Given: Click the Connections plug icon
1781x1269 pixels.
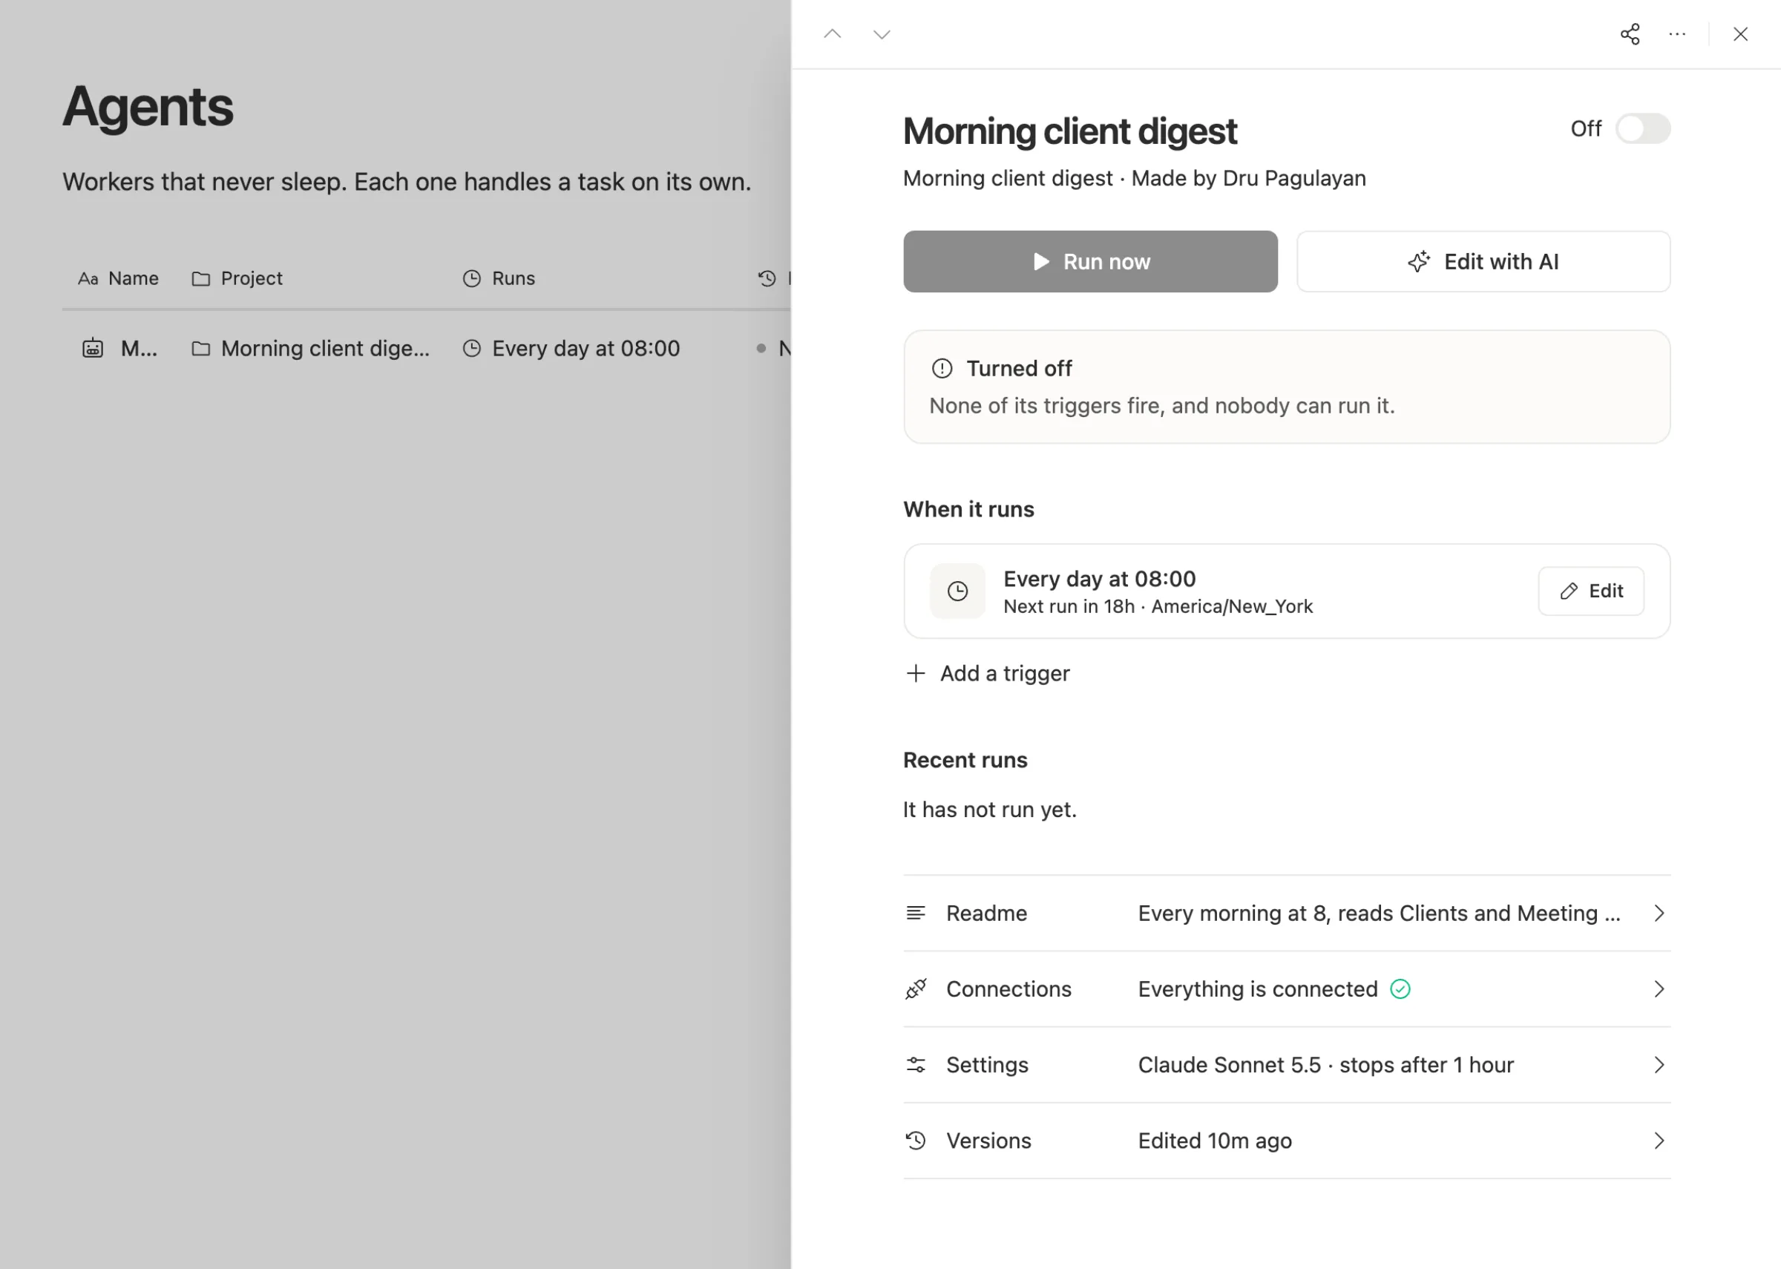Looking at the screenshot, I should click(x=916, y=988).
